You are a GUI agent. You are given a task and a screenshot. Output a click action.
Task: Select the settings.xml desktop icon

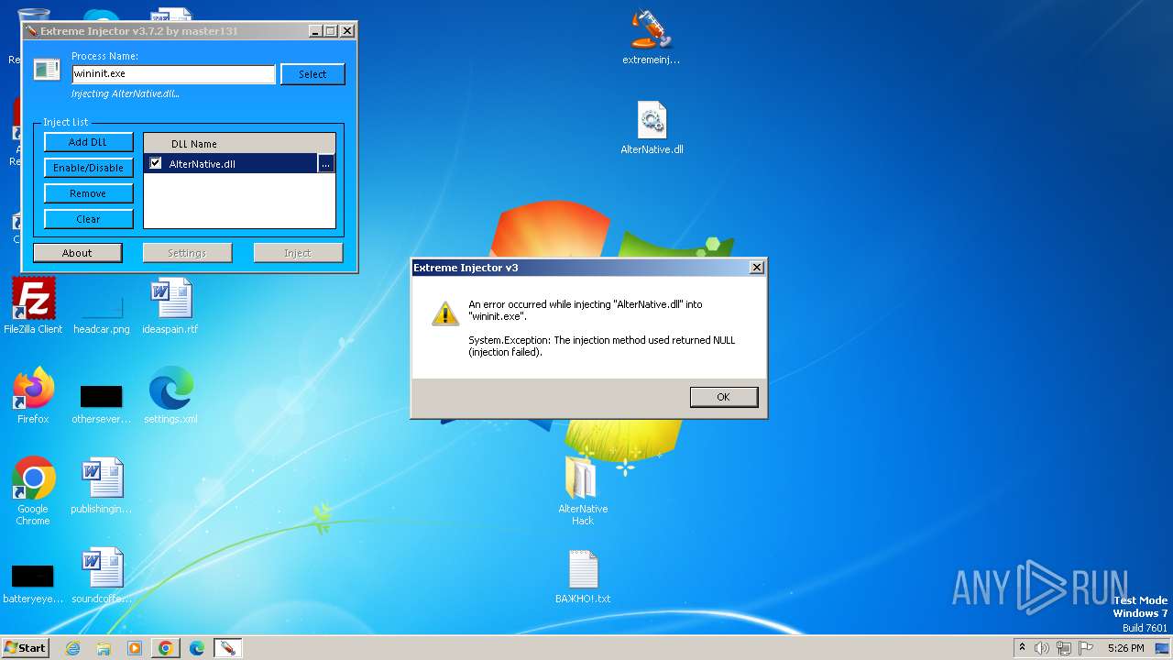pos(170,396)
